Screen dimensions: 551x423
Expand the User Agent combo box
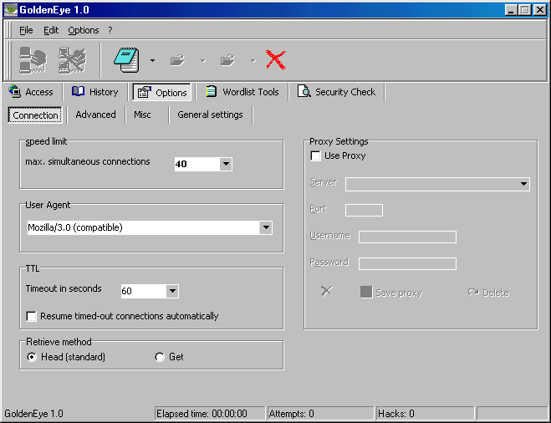pyautogui.click(x=266, y=227)
